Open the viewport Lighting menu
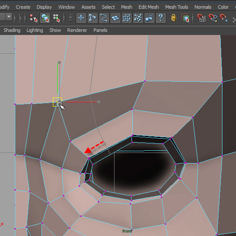This screenshot has width=236, height=236. [35, 30]
